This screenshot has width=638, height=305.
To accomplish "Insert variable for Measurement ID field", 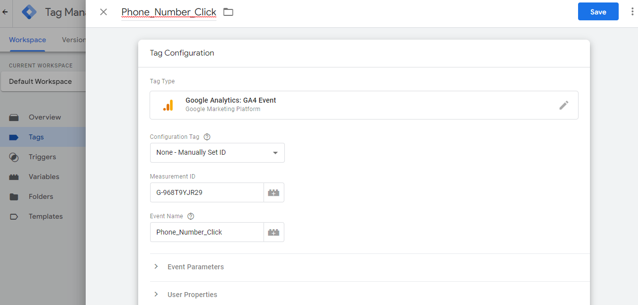I will point(274,192).
